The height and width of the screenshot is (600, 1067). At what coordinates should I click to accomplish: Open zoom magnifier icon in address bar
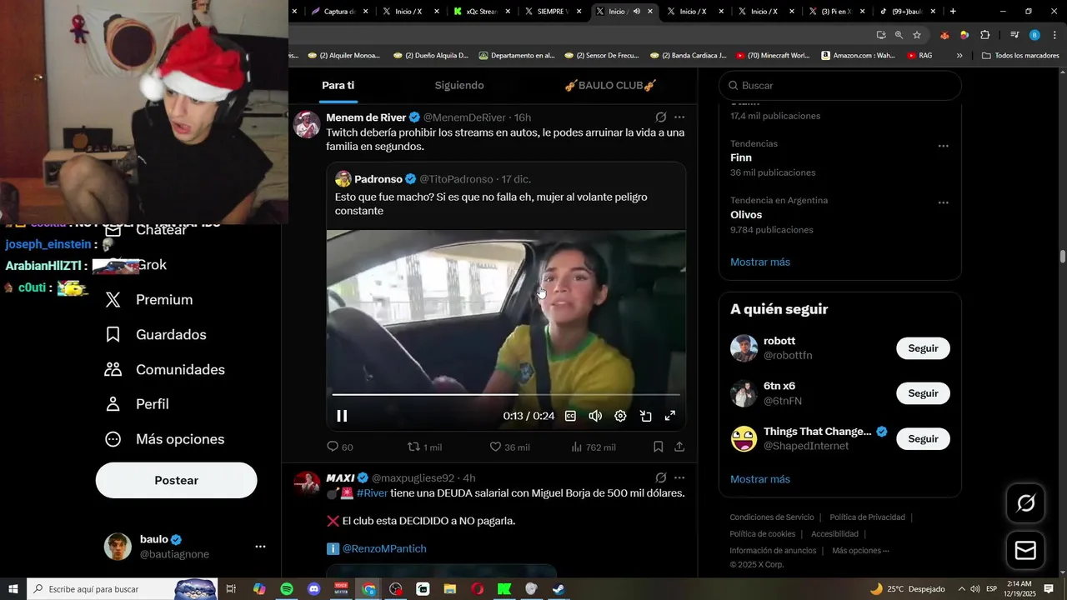coord(899,35)
